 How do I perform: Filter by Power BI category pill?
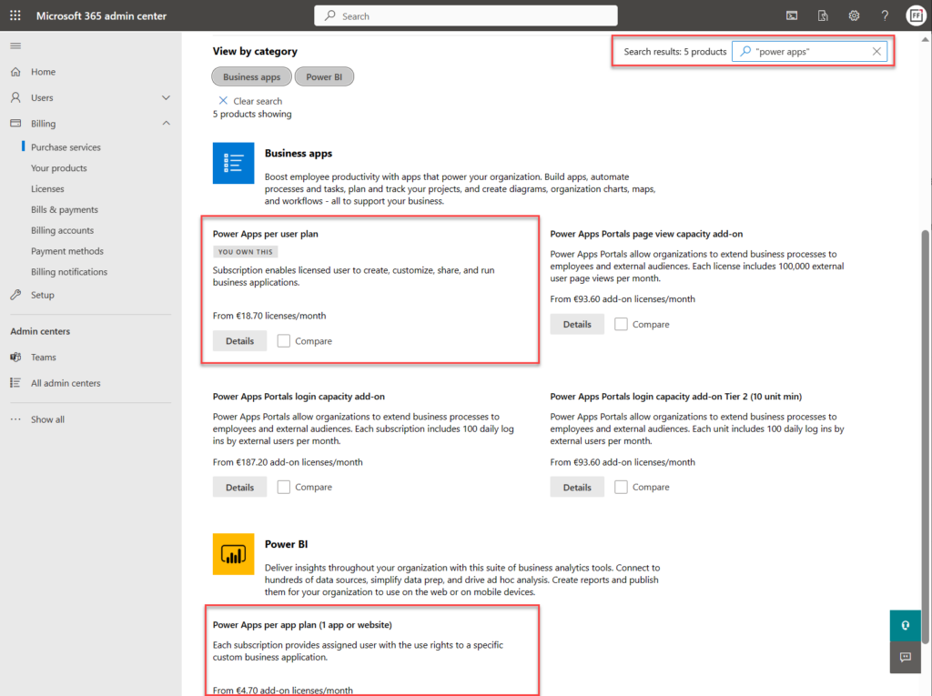click(324, 76)
